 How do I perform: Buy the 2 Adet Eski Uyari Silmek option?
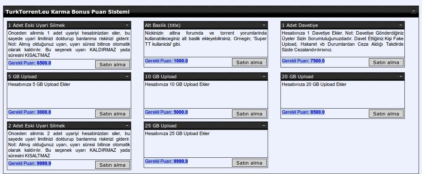pos(112,165)
